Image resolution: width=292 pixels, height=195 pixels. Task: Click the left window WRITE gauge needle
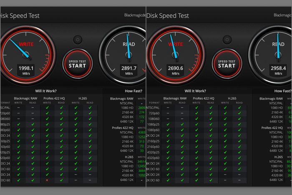tap(20, 49)
